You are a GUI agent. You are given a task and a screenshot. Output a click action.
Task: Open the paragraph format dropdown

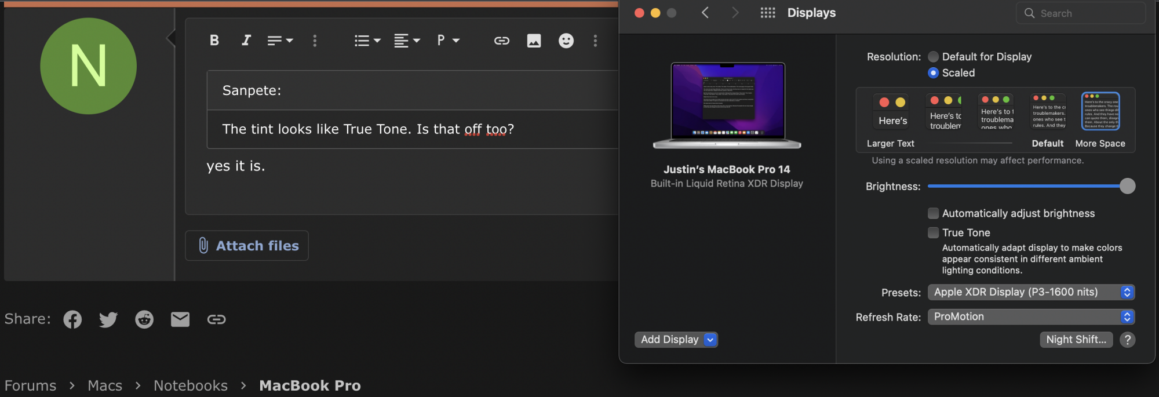click(448, 41)
